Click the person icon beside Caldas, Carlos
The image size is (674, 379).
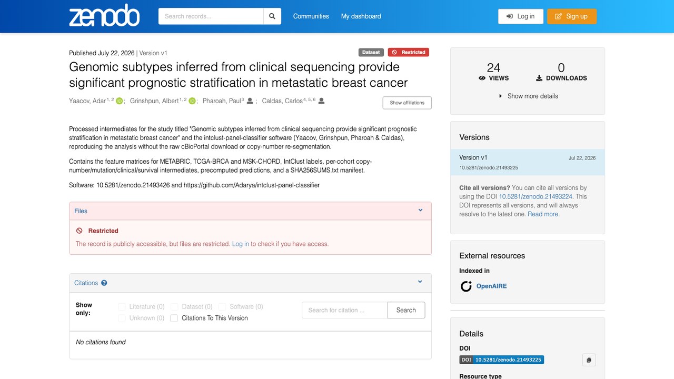pos(321,101)
